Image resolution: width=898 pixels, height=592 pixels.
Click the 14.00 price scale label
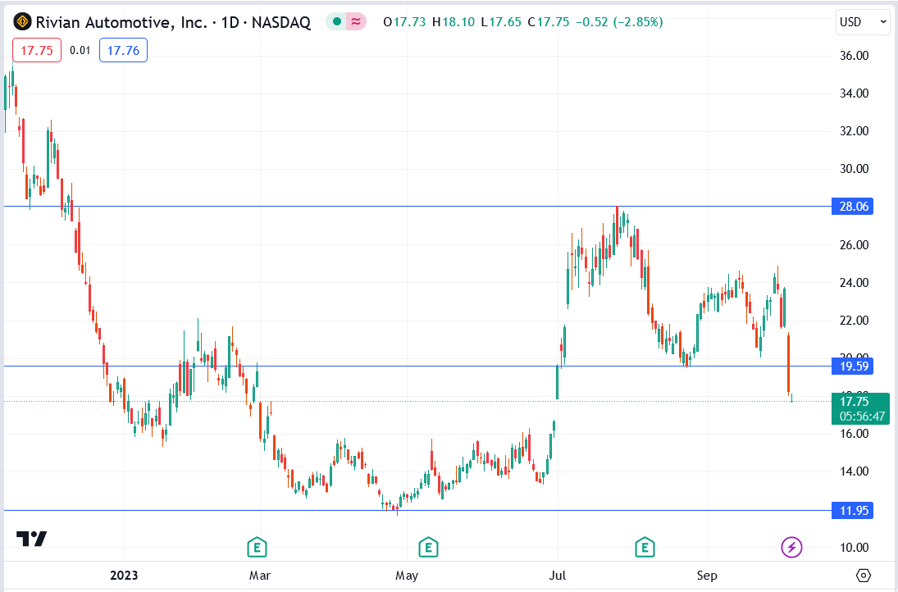tap(854, 471)
